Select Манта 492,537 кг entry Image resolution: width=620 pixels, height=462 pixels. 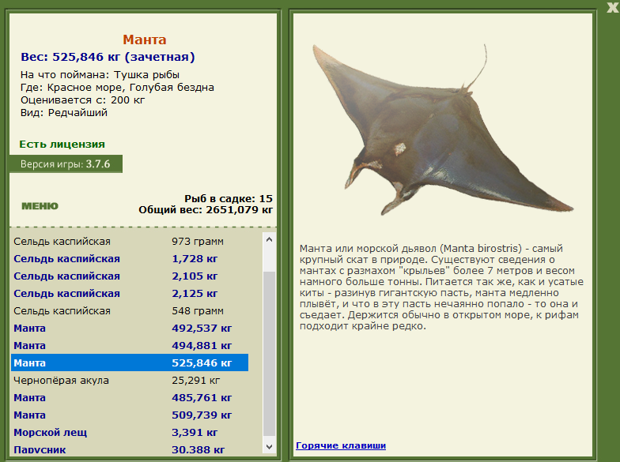click(130, 329)
